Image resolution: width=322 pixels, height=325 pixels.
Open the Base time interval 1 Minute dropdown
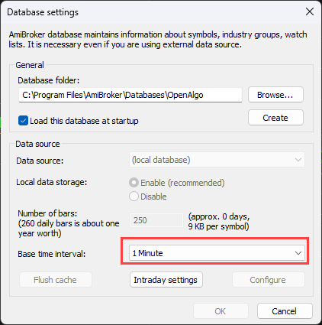click(217, 253)
